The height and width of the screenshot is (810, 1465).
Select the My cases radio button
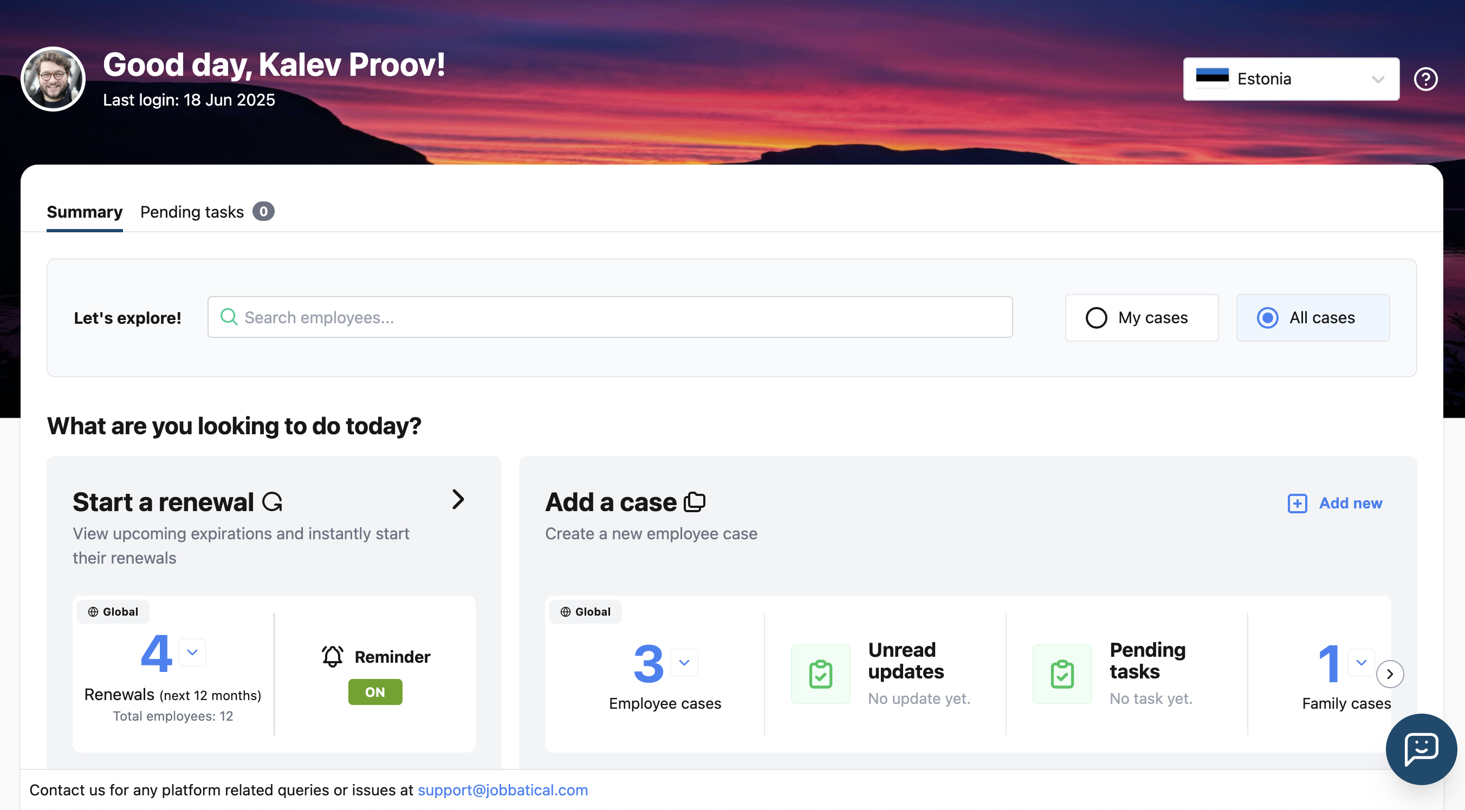coord(1096,318)
